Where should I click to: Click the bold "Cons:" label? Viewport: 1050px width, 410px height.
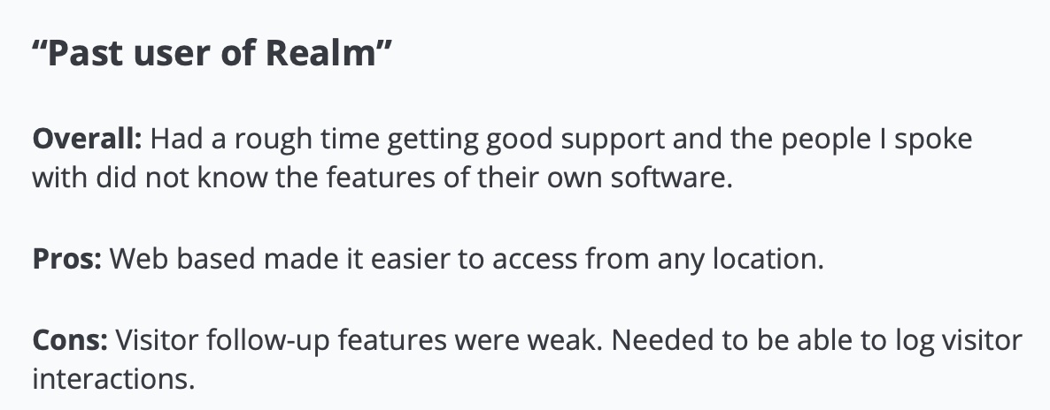tap(71, 340)
